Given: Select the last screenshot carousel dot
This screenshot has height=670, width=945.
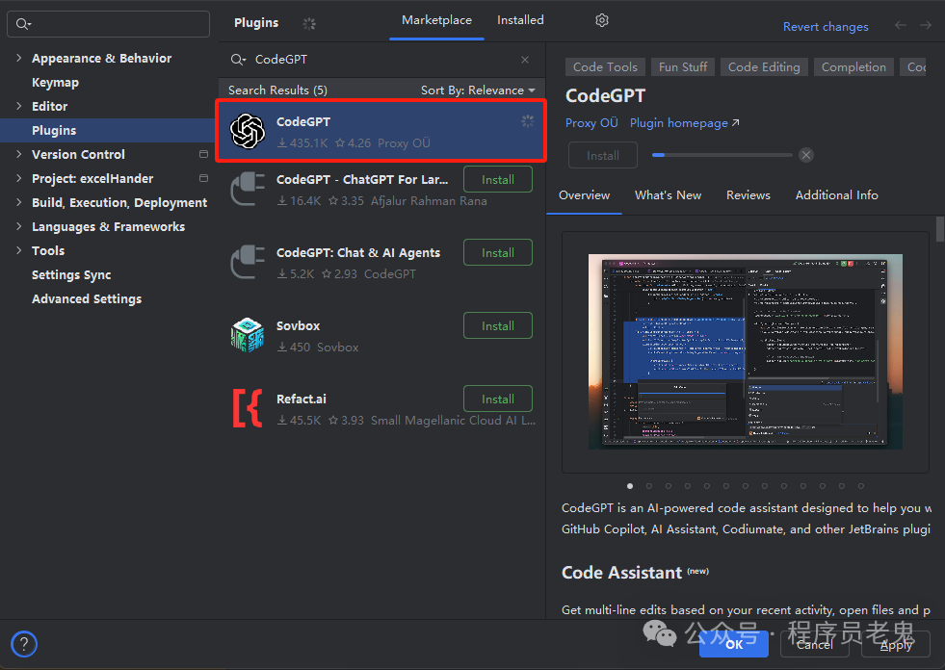Looking at the screenshot, I should click(861, 485).
